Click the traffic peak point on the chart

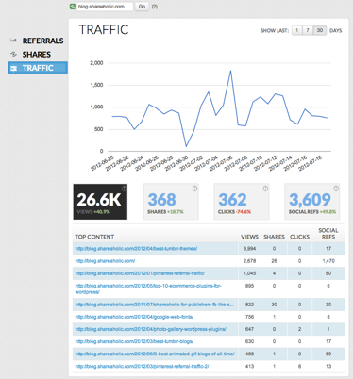230,71
